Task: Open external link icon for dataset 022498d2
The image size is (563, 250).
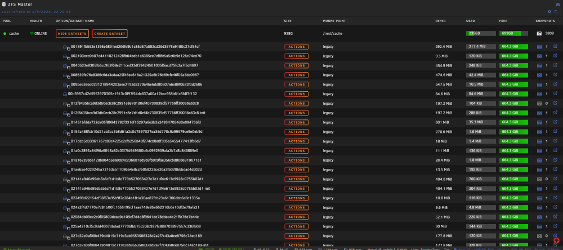Action: 555,198
